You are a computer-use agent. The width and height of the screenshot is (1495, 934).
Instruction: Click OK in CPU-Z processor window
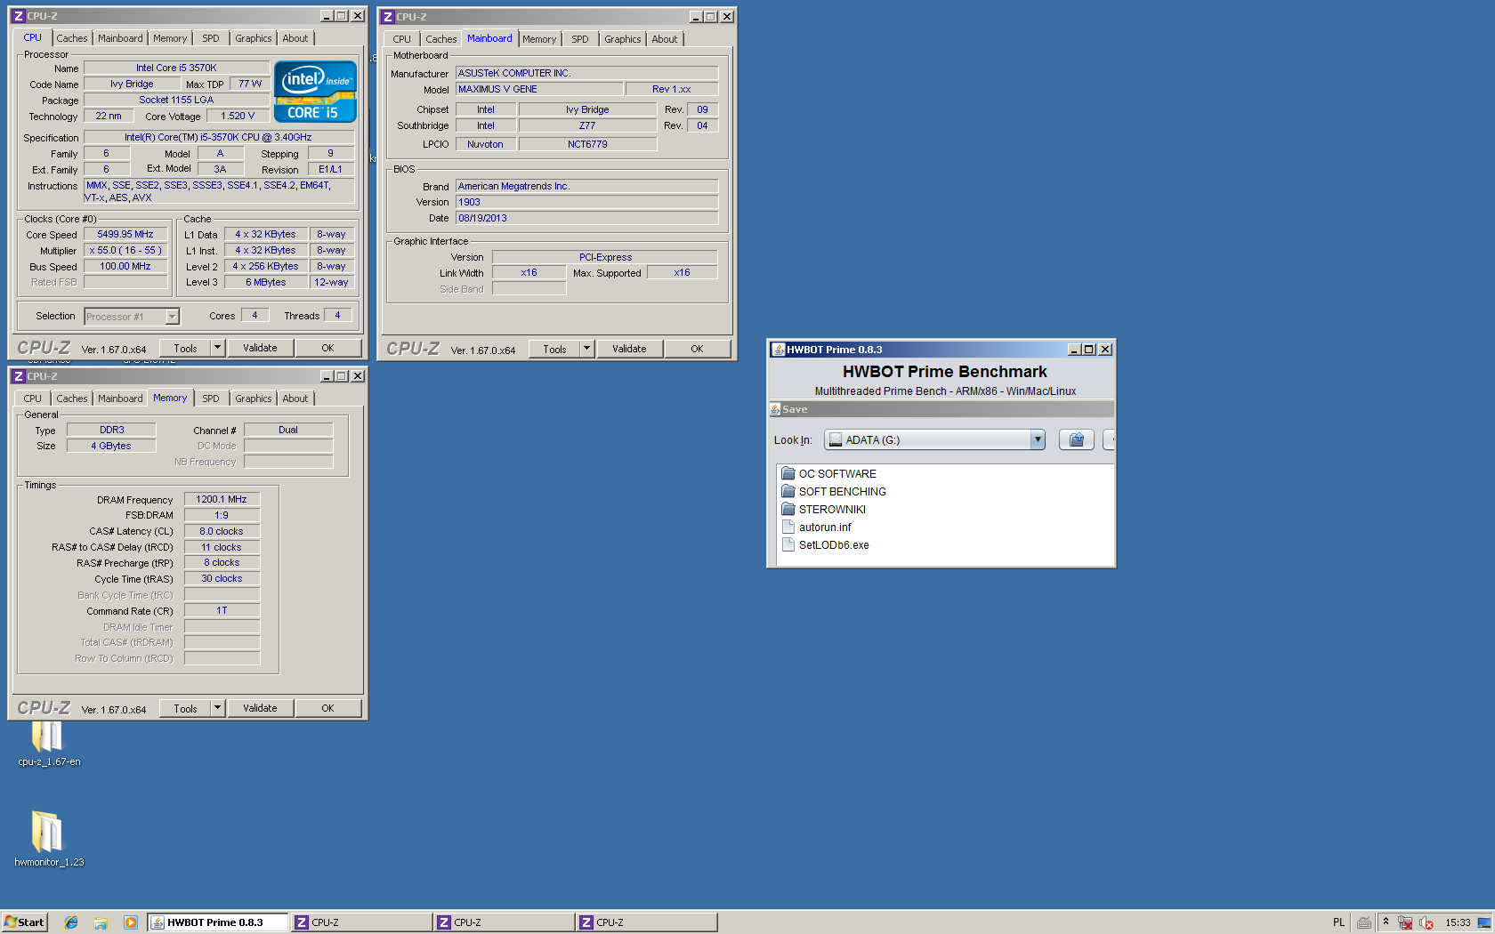(327, 348)
